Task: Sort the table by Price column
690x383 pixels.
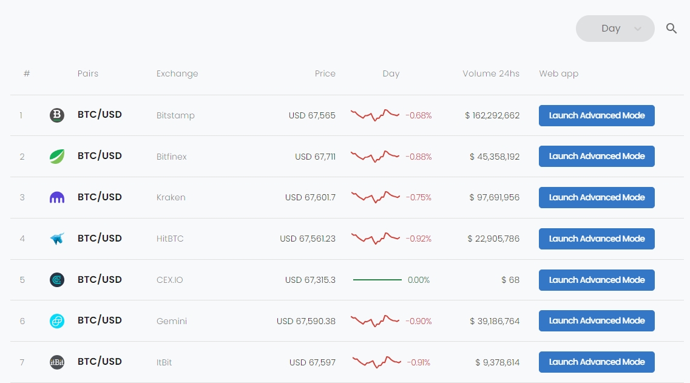Action: (325, 73)
